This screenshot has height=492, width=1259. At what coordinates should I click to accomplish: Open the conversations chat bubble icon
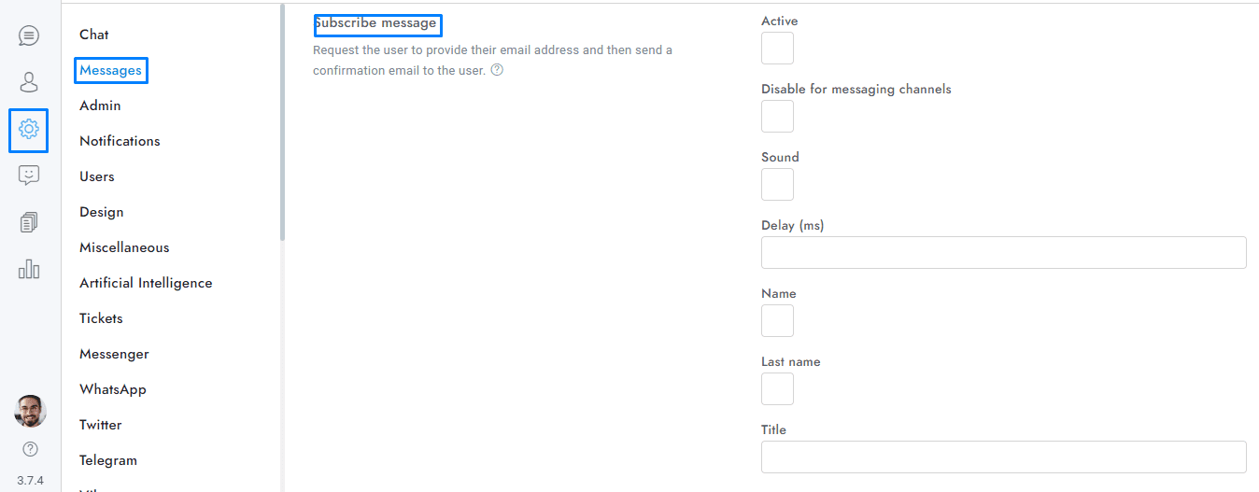pyautogui.click(x=29, y=36)
